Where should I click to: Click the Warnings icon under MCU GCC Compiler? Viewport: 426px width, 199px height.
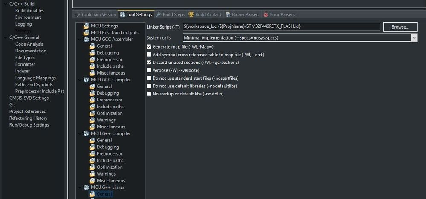coord(92,120)
